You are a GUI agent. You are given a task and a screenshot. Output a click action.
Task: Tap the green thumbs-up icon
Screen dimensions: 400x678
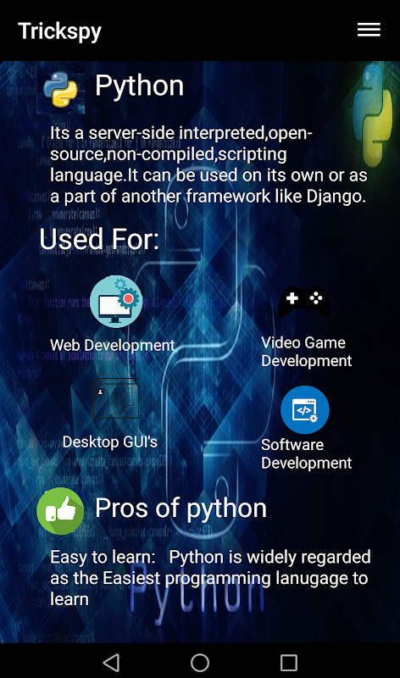(60, 511)
